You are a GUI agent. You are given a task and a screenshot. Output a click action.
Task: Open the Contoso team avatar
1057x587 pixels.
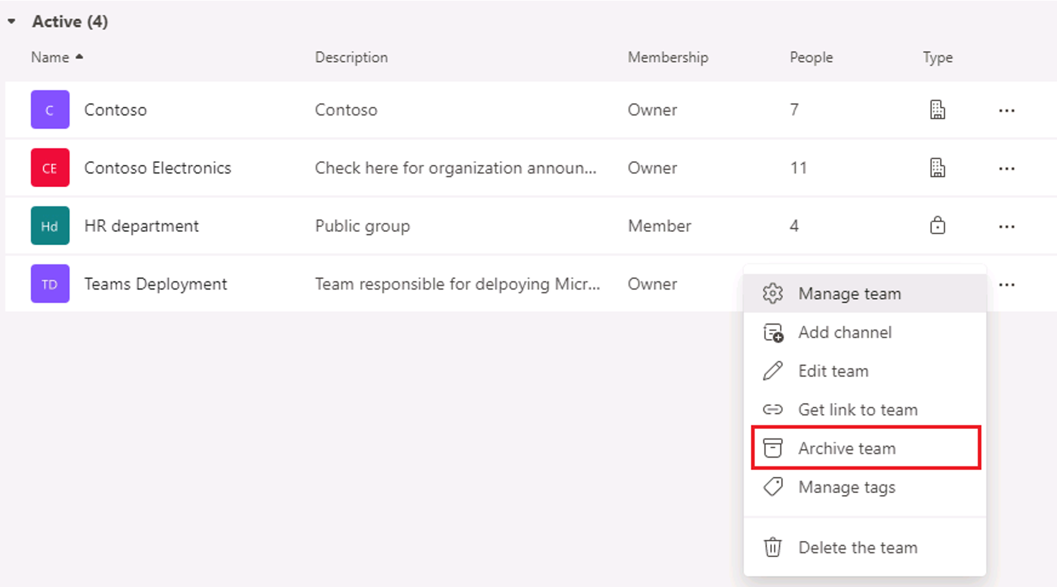(50, 109)
